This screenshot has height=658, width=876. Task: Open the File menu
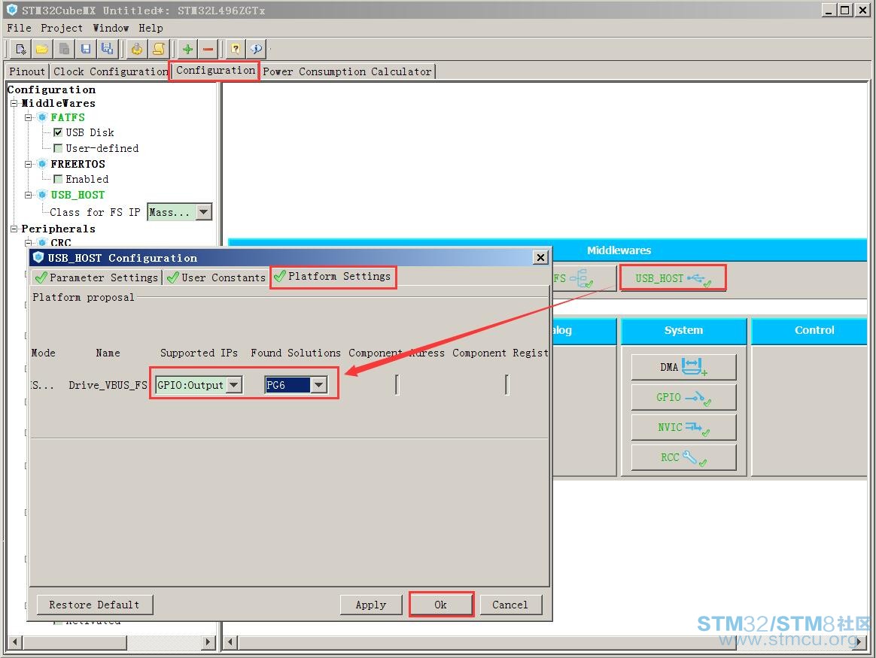point(19,28)
